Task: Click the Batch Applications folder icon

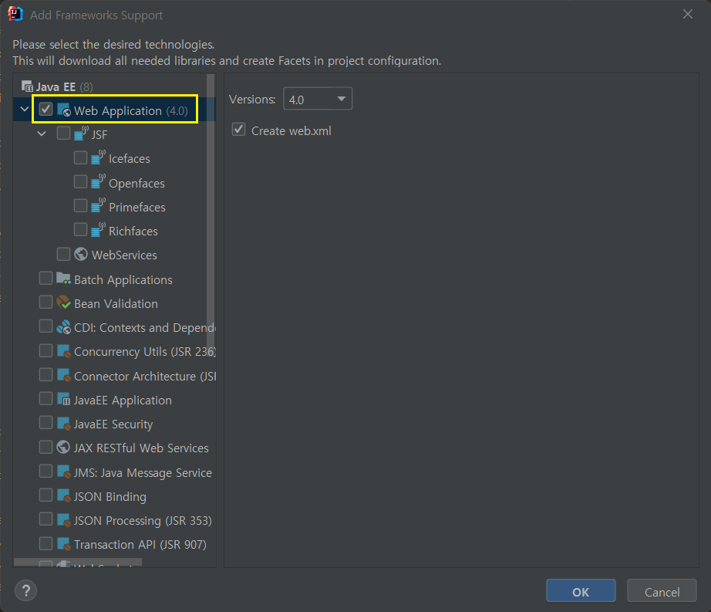Action: pos(63,279)
